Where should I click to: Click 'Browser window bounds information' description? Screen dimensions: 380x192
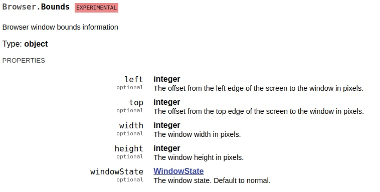(60, 27)
